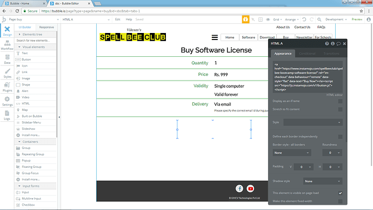
Task: Open the Settings section
Action: (x=7, y=101)
